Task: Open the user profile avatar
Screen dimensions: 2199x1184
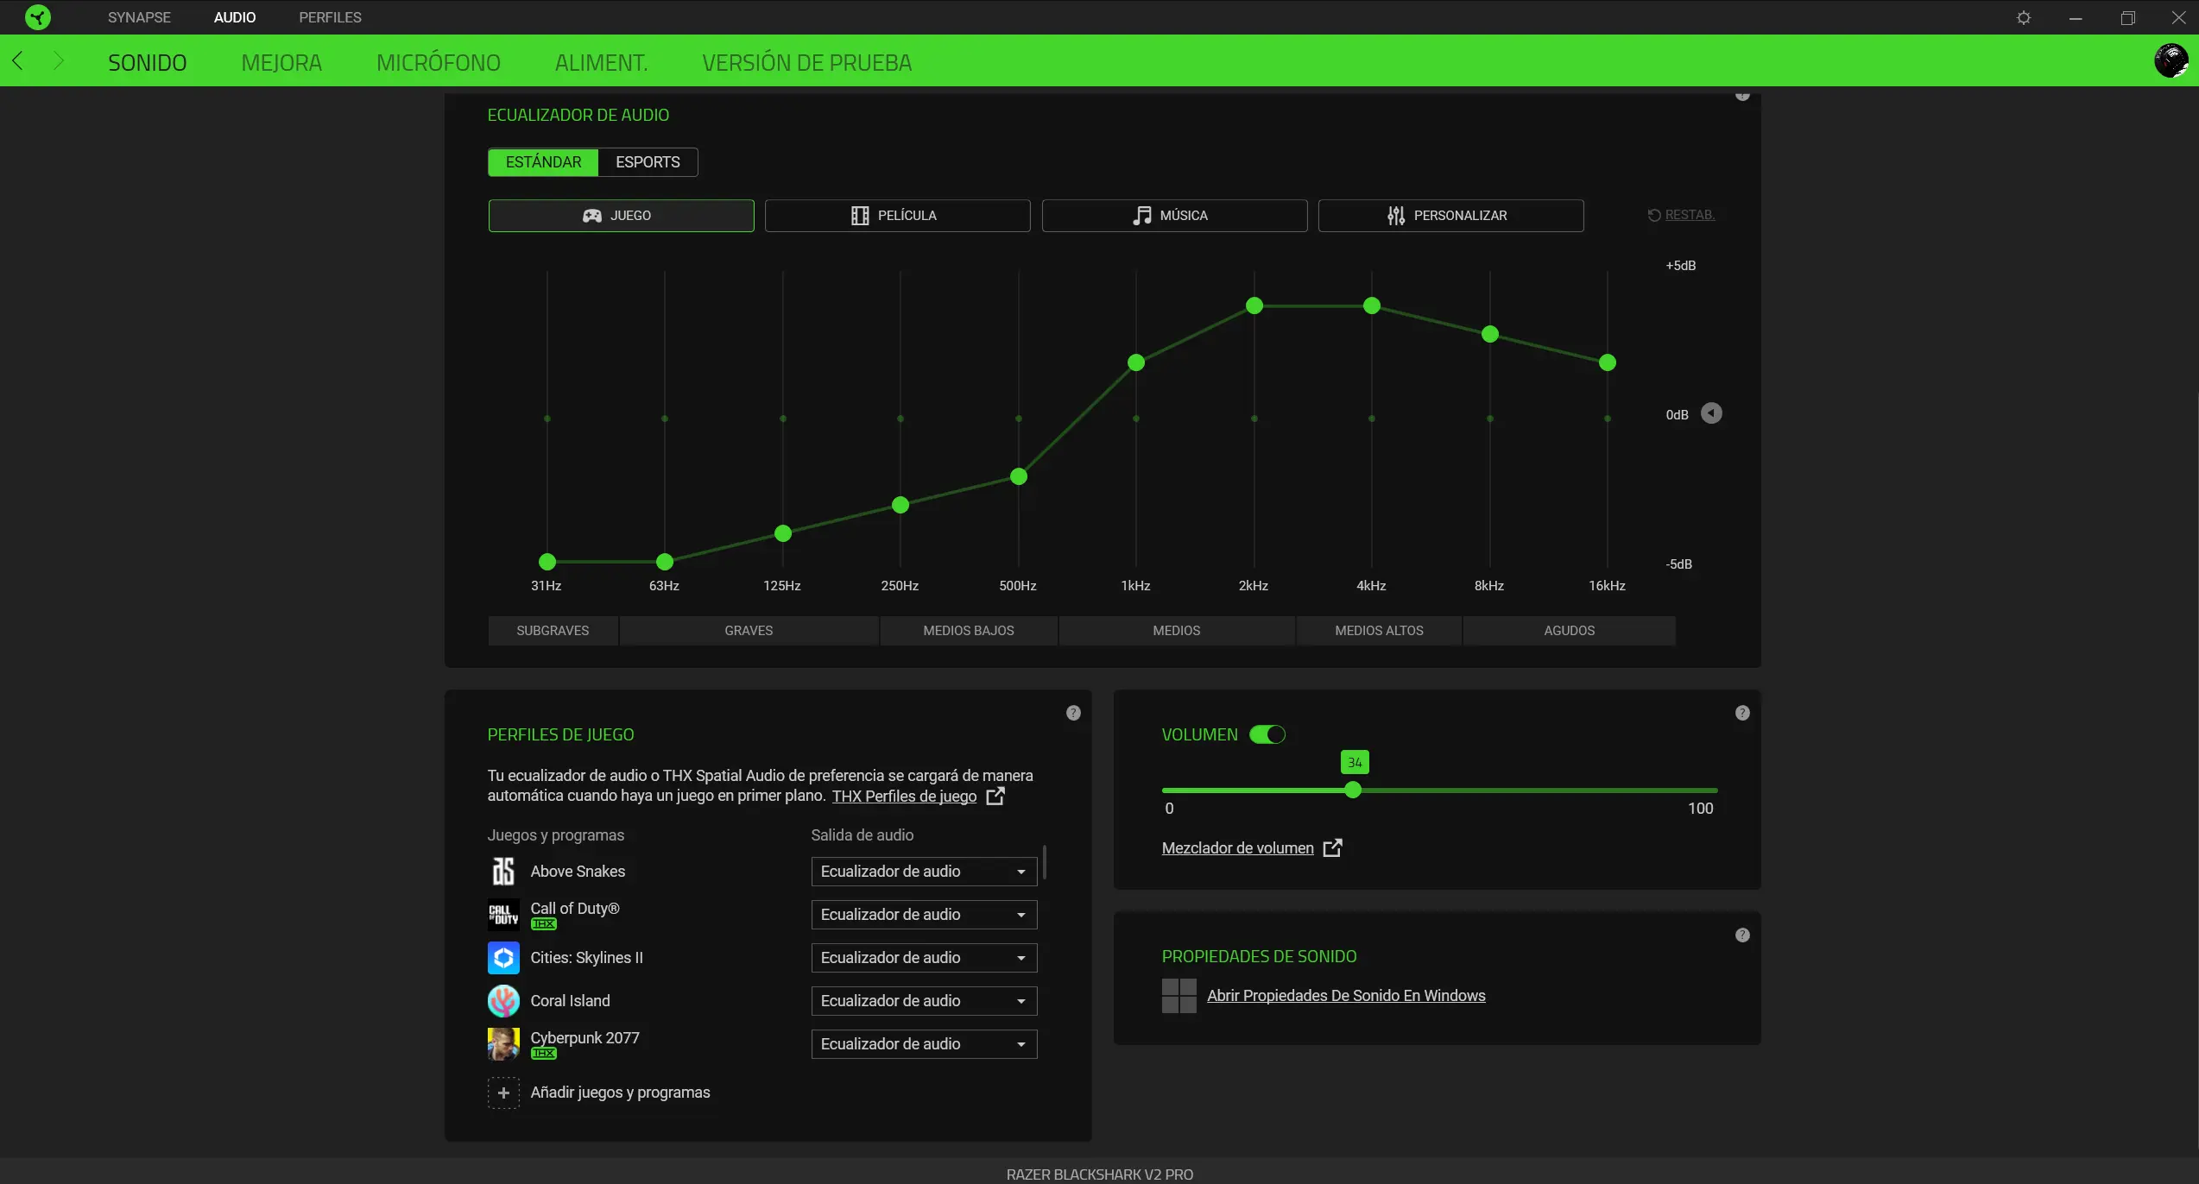Action: (2171, 61)
